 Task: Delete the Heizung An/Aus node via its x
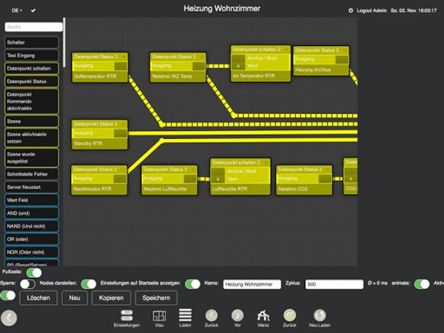[x=344, y=50]
